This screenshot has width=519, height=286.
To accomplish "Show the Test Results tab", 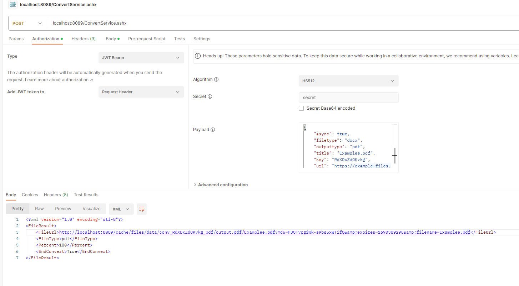I will [x=86, y=195].
